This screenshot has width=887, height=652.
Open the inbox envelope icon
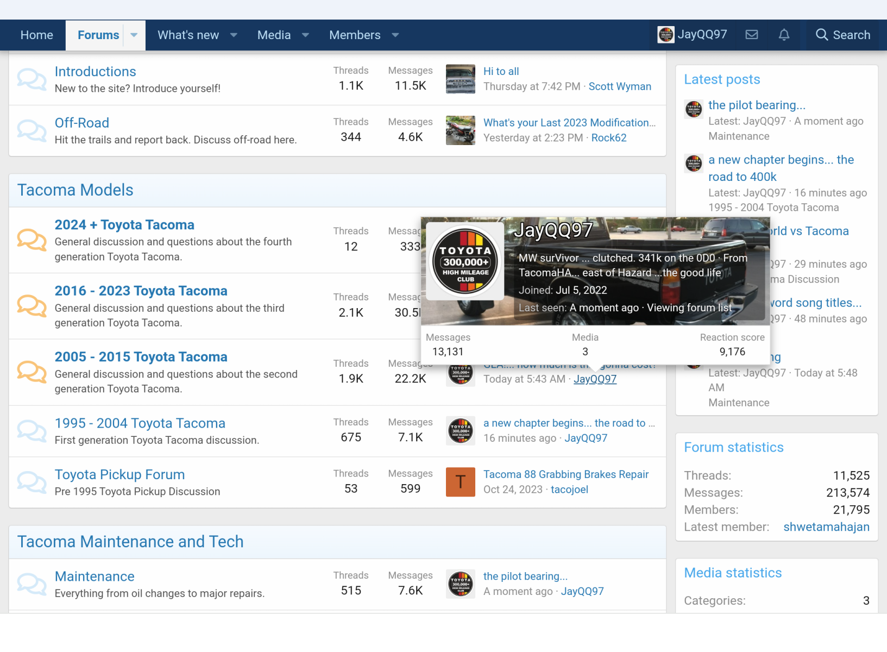pos(752,35)
